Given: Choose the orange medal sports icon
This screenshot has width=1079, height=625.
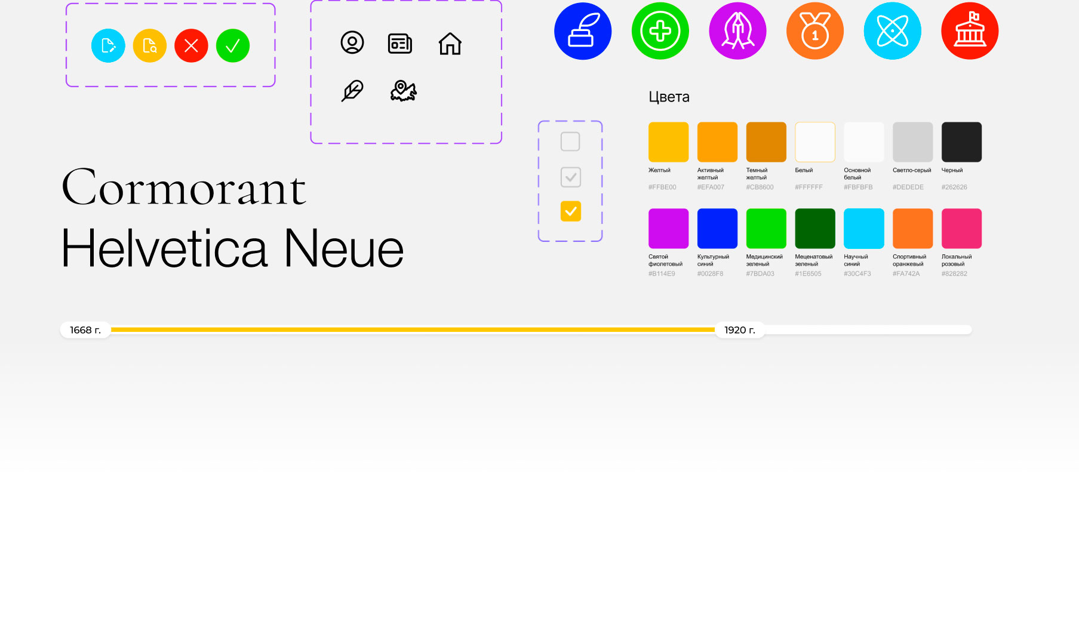Looking at the screenshot, I should (x=815, y=31).
